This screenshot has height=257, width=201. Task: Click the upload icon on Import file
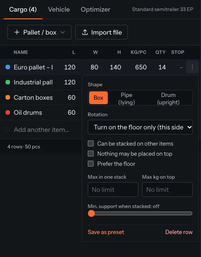[85, 32]
